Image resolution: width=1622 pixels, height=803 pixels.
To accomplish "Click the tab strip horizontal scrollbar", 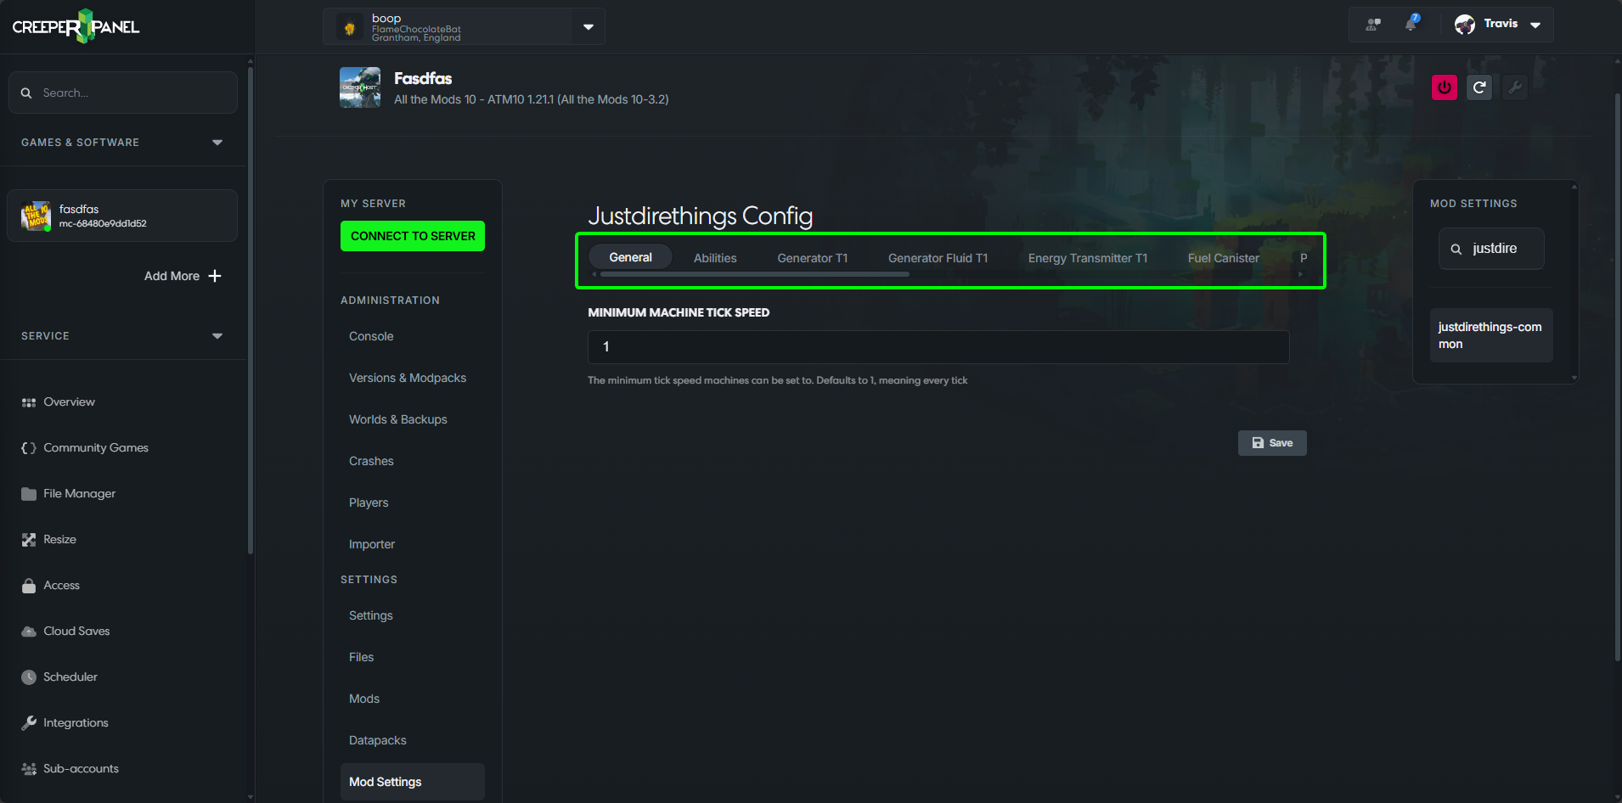I will [754, 274].
